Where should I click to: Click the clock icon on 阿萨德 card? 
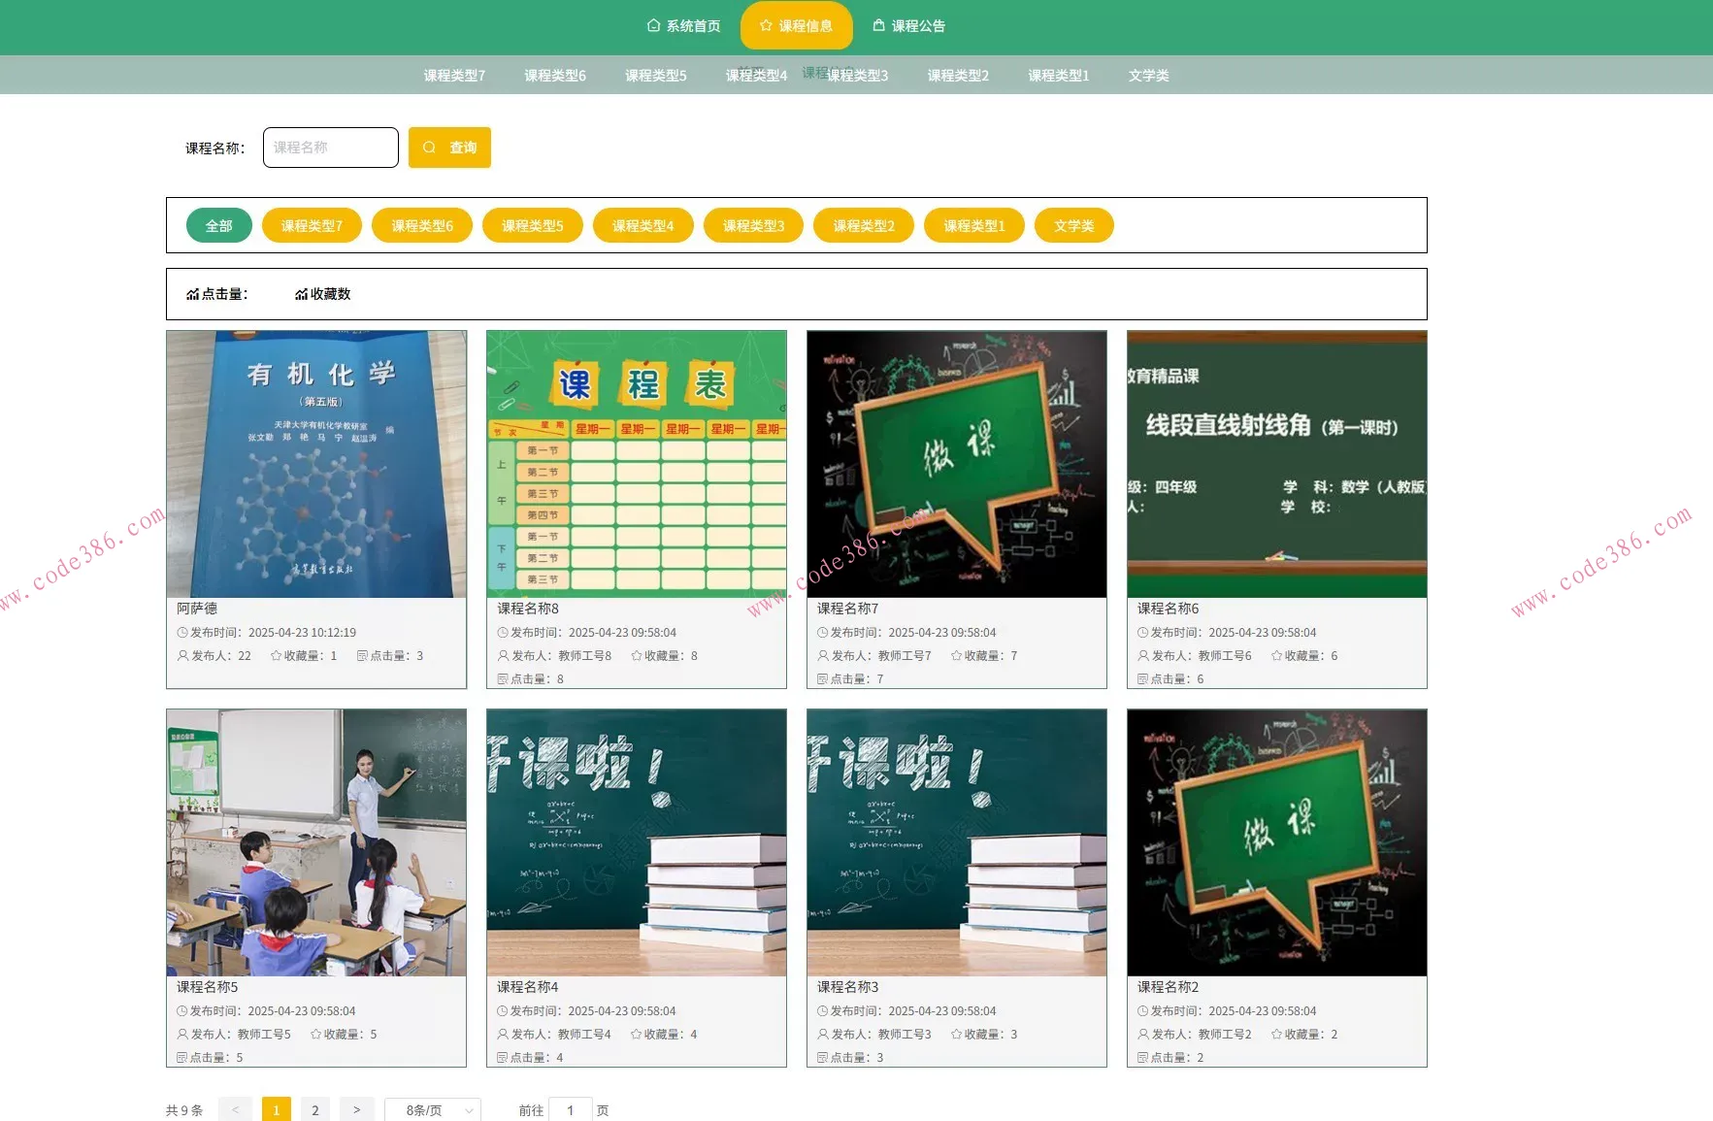pos(182,633)
